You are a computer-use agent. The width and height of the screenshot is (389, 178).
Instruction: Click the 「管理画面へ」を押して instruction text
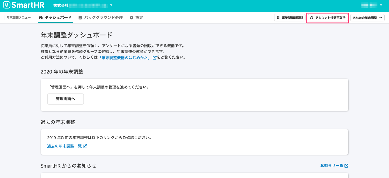pyautogui.click(x=99, y=87)
